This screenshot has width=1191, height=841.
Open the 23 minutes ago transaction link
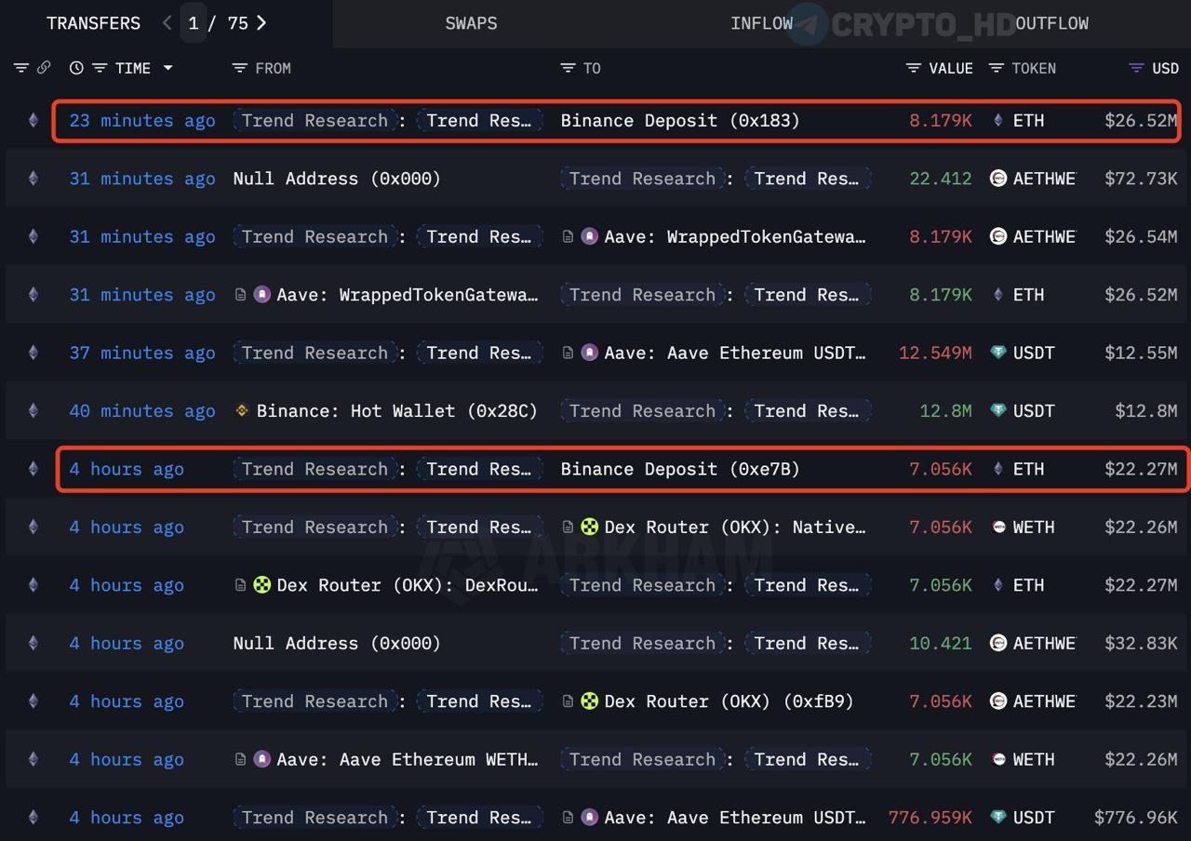tap(141, 120)
